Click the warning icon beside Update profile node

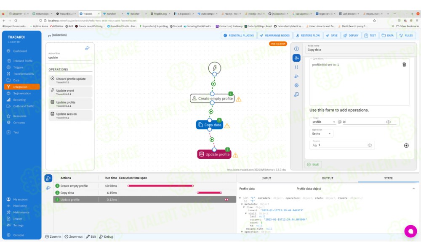pyautogui.click(x=235, y=155)
